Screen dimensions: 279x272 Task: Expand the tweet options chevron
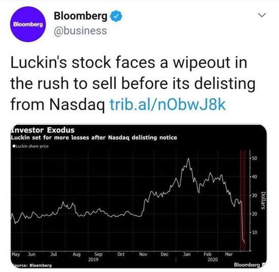tap(262, 15)
